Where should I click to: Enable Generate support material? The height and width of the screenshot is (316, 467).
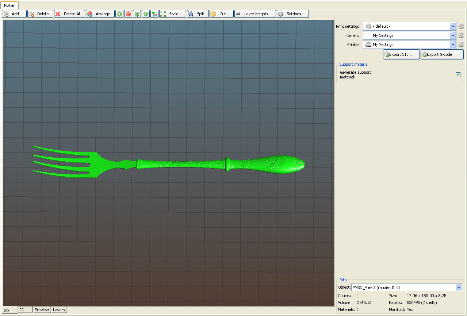pyautogui.click(x=458, y=74)
